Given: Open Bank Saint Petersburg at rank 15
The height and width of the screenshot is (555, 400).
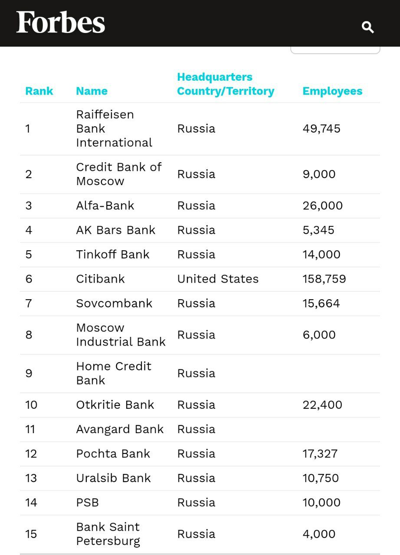Looking at the screenshot, I should coord(108,534).
